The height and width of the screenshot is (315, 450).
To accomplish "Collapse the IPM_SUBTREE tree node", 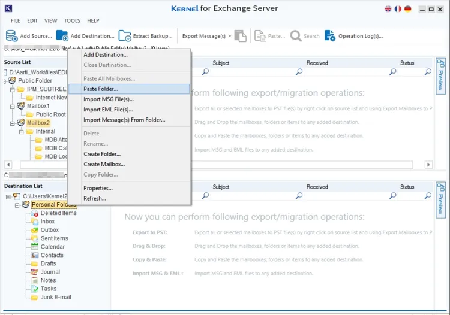I will click(13, 90).
